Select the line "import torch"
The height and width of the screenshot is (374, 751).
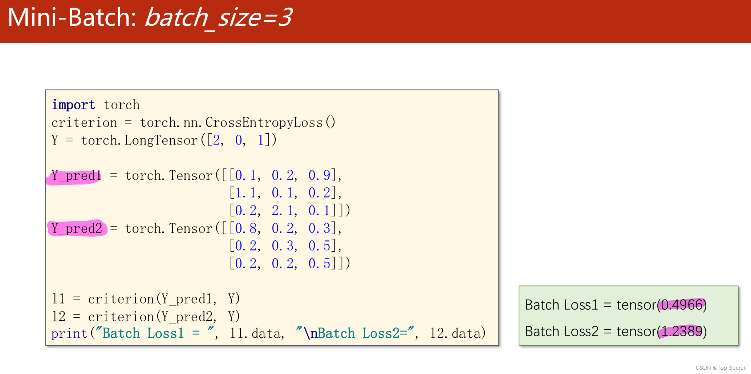[96, 105]
